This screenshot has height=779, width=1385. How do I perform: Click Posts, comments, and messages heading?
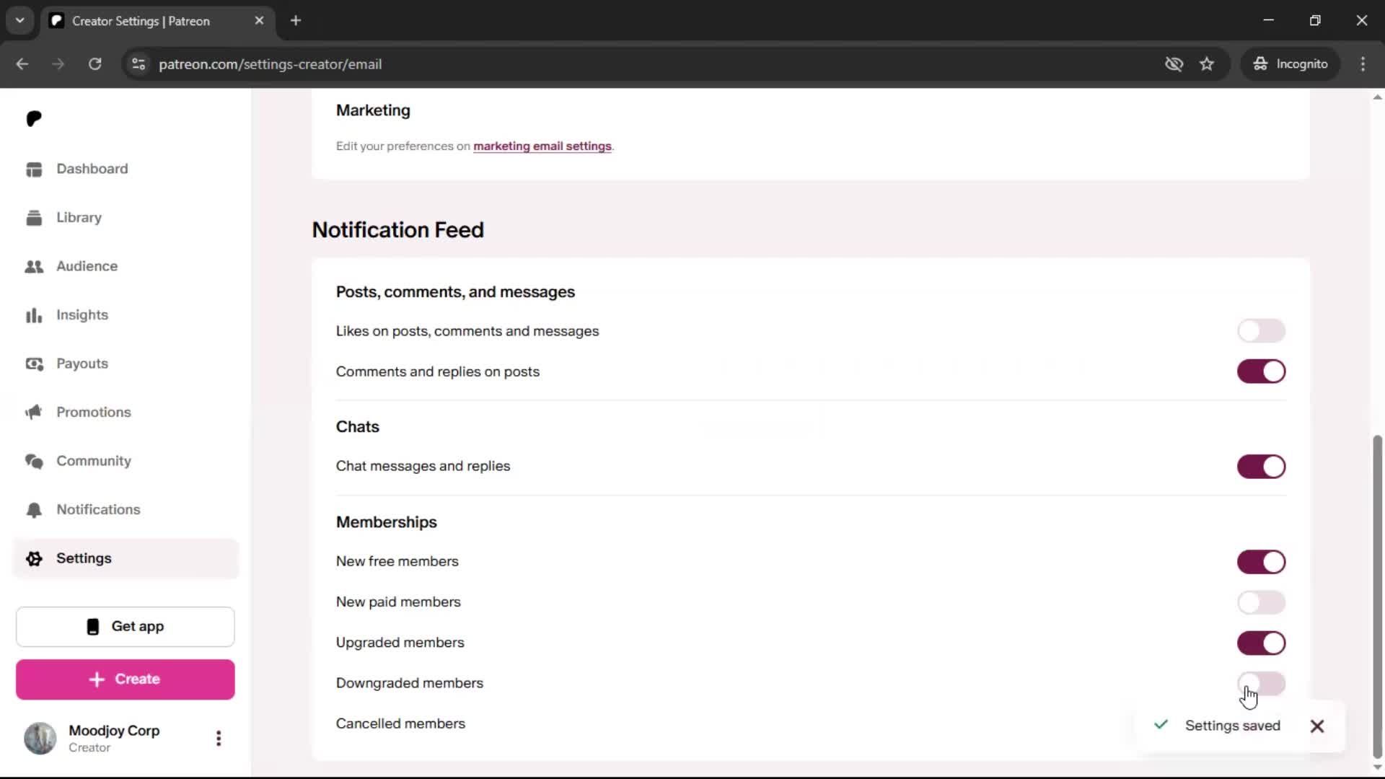[x=455, y=292]
